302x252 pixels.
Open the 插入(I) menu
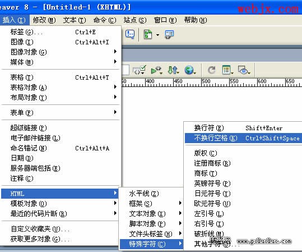(x=14, y=20)
